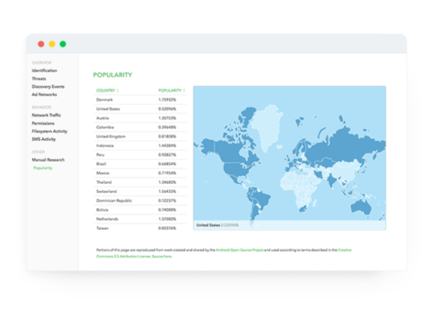Select Network Traffic under Behavior
Screen dimensions: 431x323
point(46,115)
